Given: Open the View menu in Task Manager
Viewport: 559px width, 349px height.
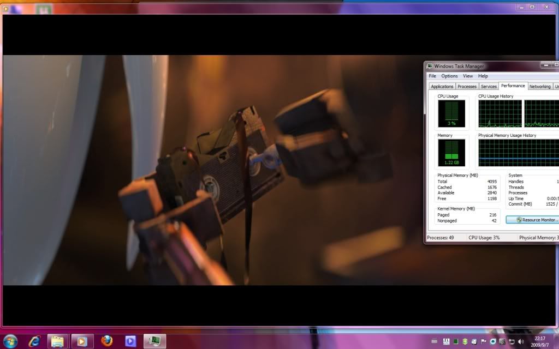Looking at the screenshot, I should tap(468, 76).
